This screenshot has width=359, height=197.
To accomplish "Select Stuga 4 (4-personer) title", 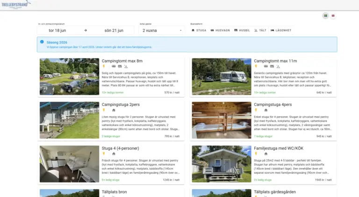I will [x=120, y=148].
